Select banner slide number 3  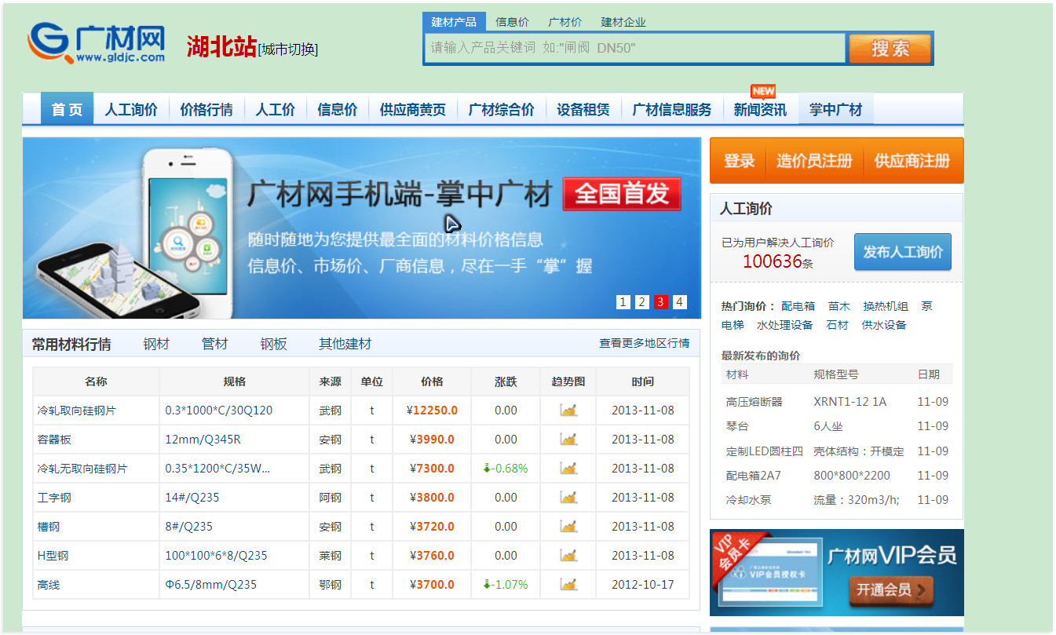coord(661,302)
